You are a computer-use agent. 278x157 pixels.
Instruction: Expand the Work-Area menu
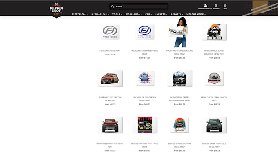[134, 14]
